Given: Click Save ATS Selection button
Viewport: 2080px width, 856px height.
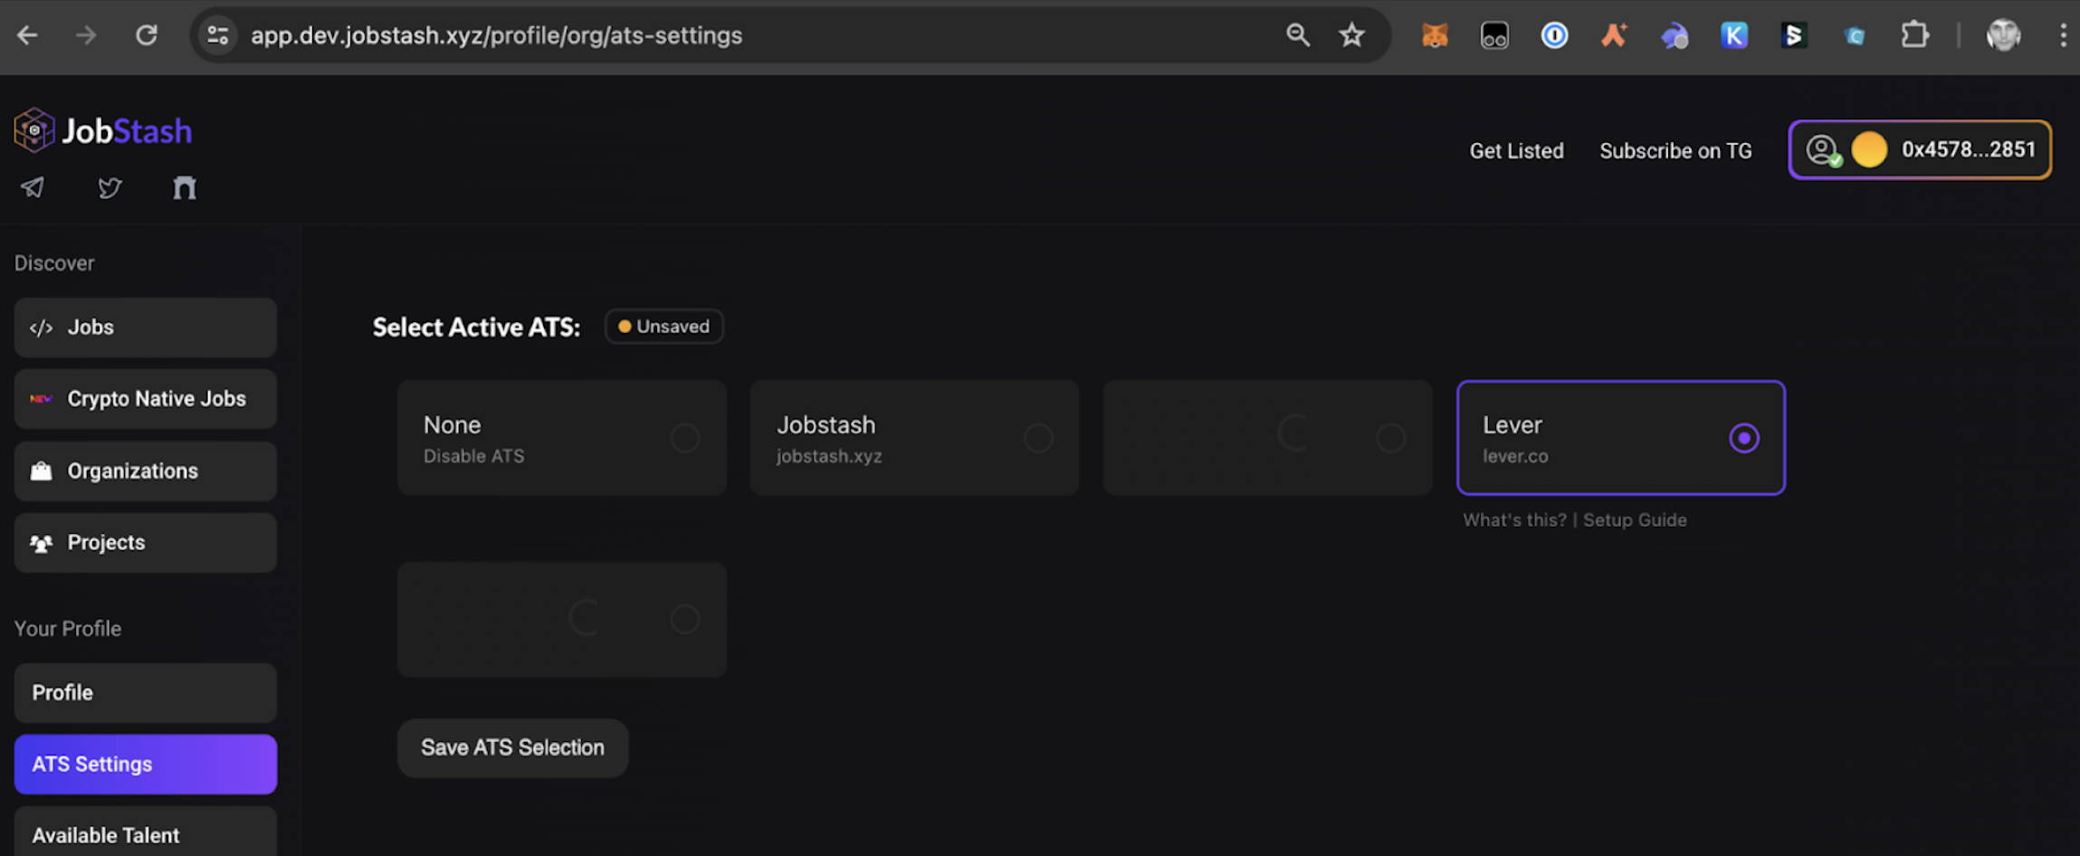Looking at the screenshot, I should (x=512, y=748).
